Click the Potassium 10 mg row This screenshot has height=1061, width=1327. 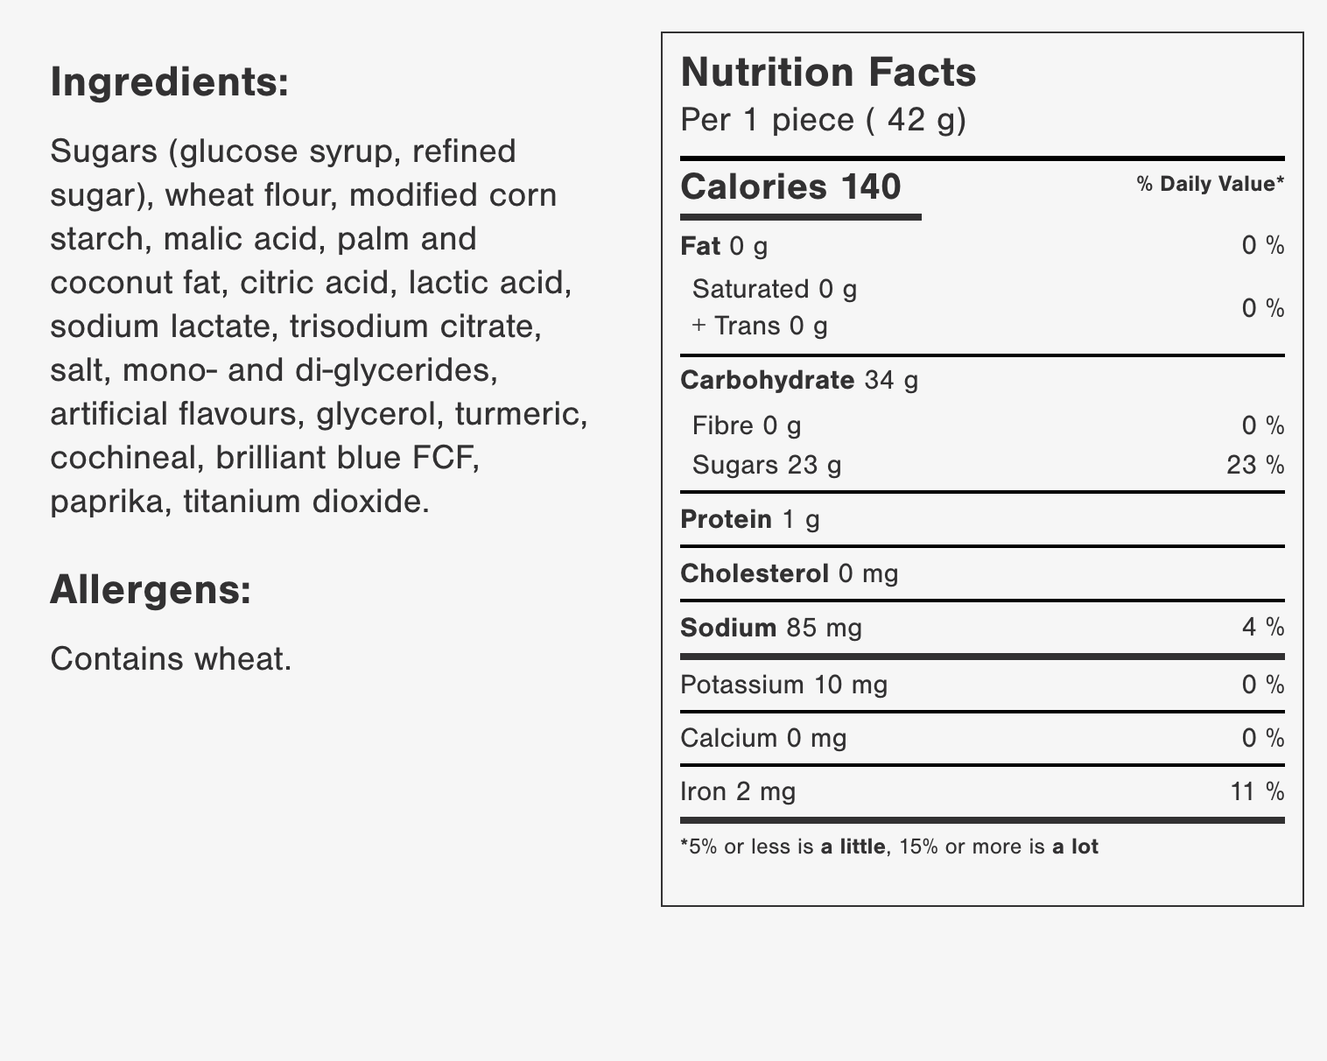tap(982, 685)
